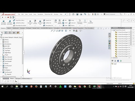Open the Insert menu
Viewport: 135px width, 101px height.
coord(30,14)
